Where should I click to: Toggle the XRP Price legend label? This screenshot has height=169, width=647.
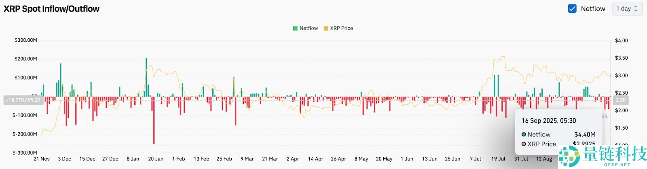341,28
